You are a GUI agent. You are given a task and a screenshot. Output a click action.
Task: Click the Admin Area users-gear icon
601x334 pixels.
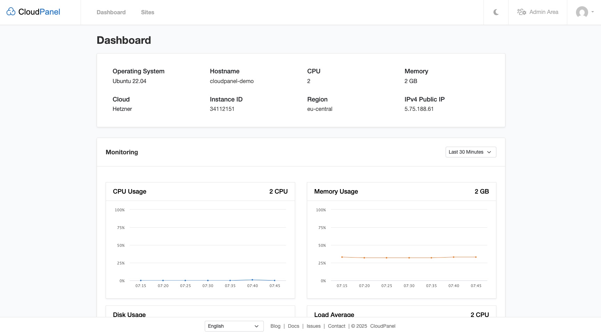pyautogui.click(x=521, y=12)
